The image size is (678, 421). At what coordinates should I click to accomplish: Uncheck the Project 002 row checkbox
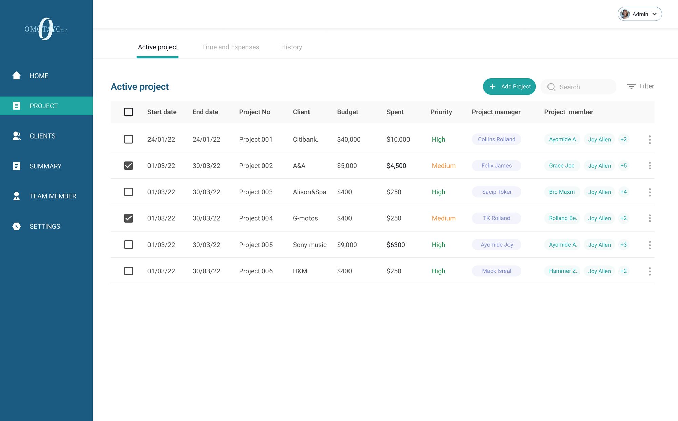coord(128,166)
